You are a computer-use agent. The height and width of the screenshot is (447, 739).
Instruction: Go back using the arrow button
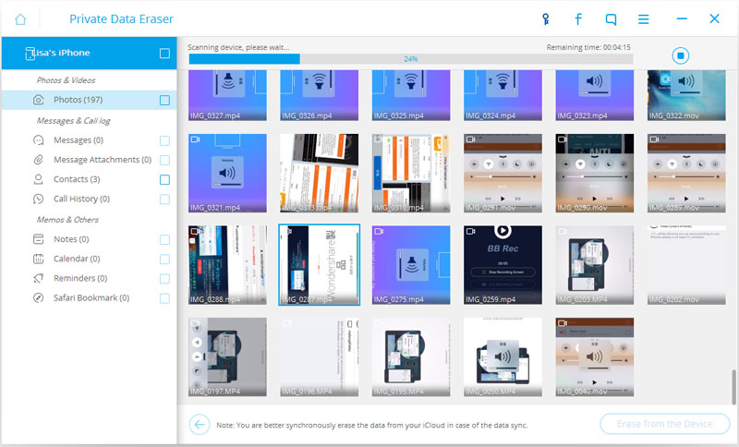[200, 425]
